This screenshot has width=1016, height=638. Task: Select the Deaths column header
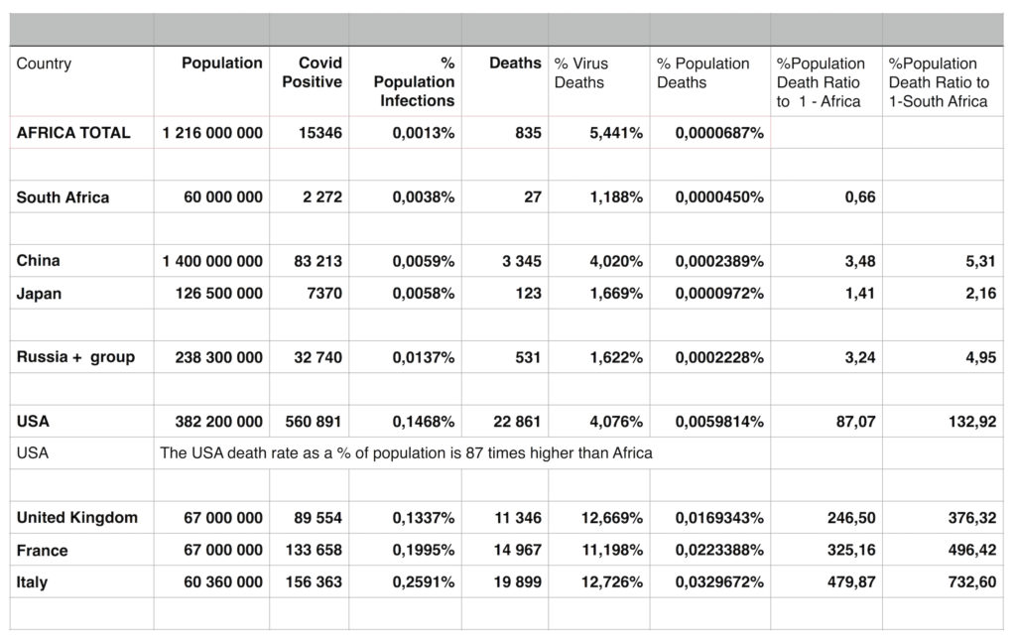click(505, 81)
